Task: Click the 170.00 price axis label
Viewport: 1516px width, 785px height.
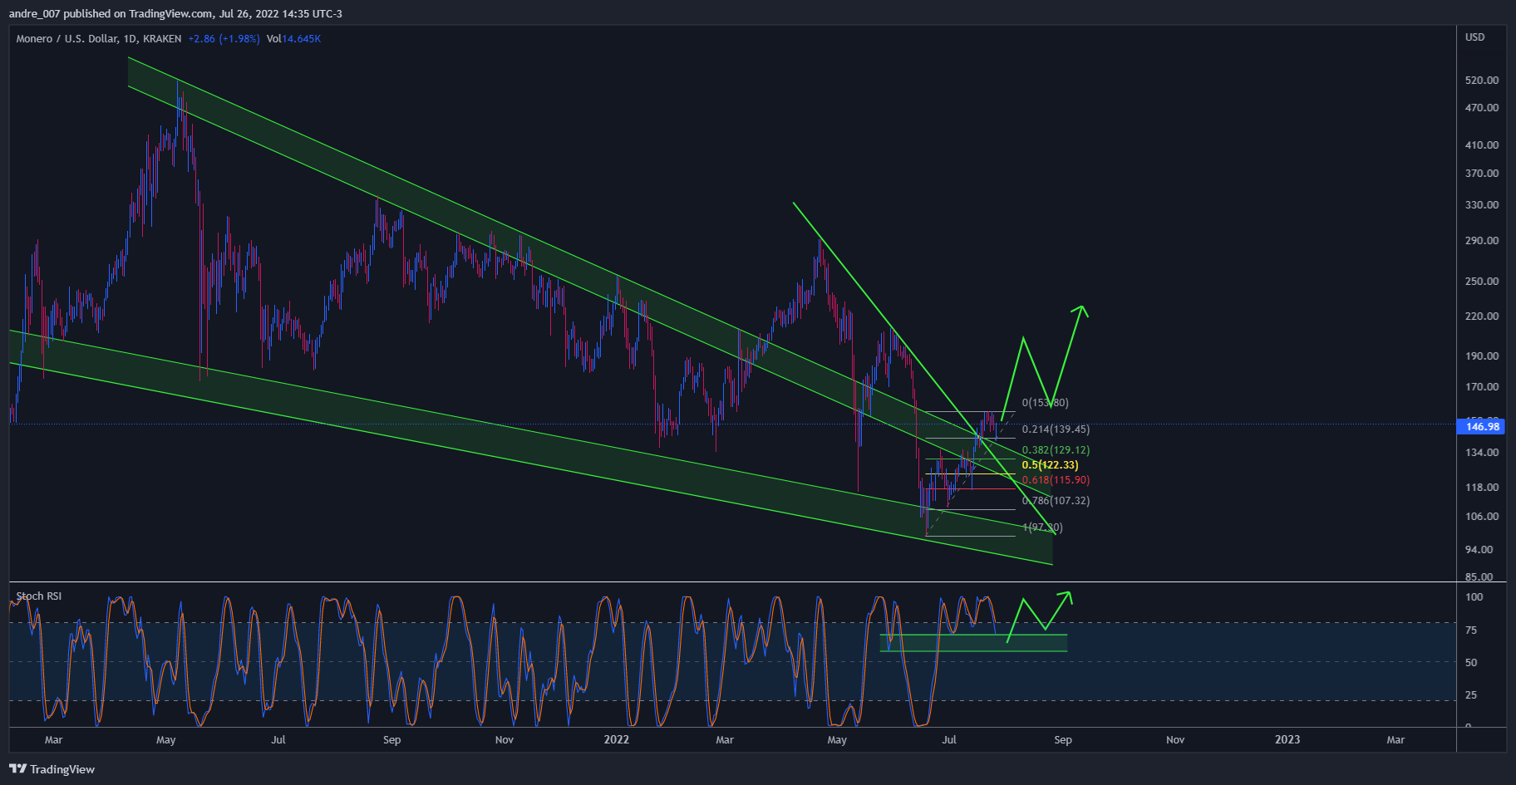Action: coord(1482,387)
